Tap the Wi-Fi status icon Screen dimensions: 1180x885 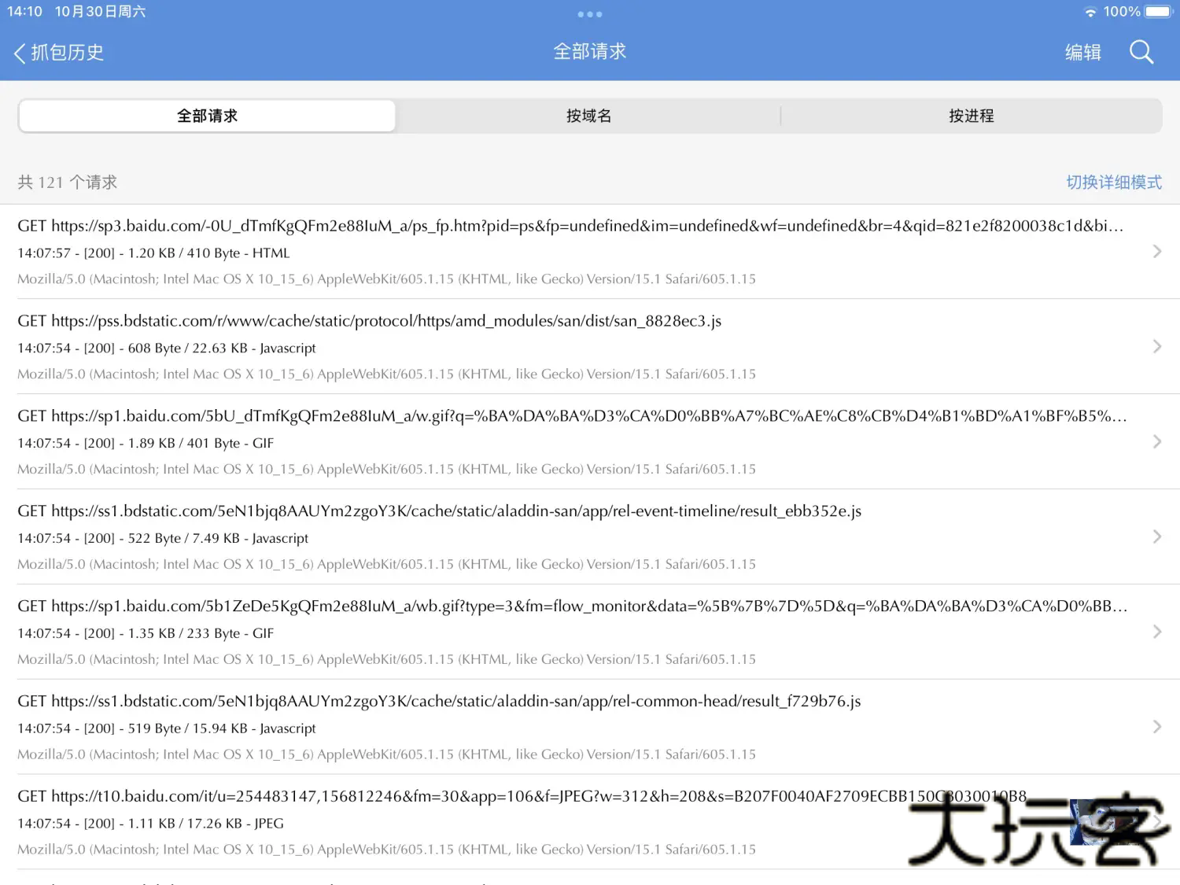tap(1090, 12)
